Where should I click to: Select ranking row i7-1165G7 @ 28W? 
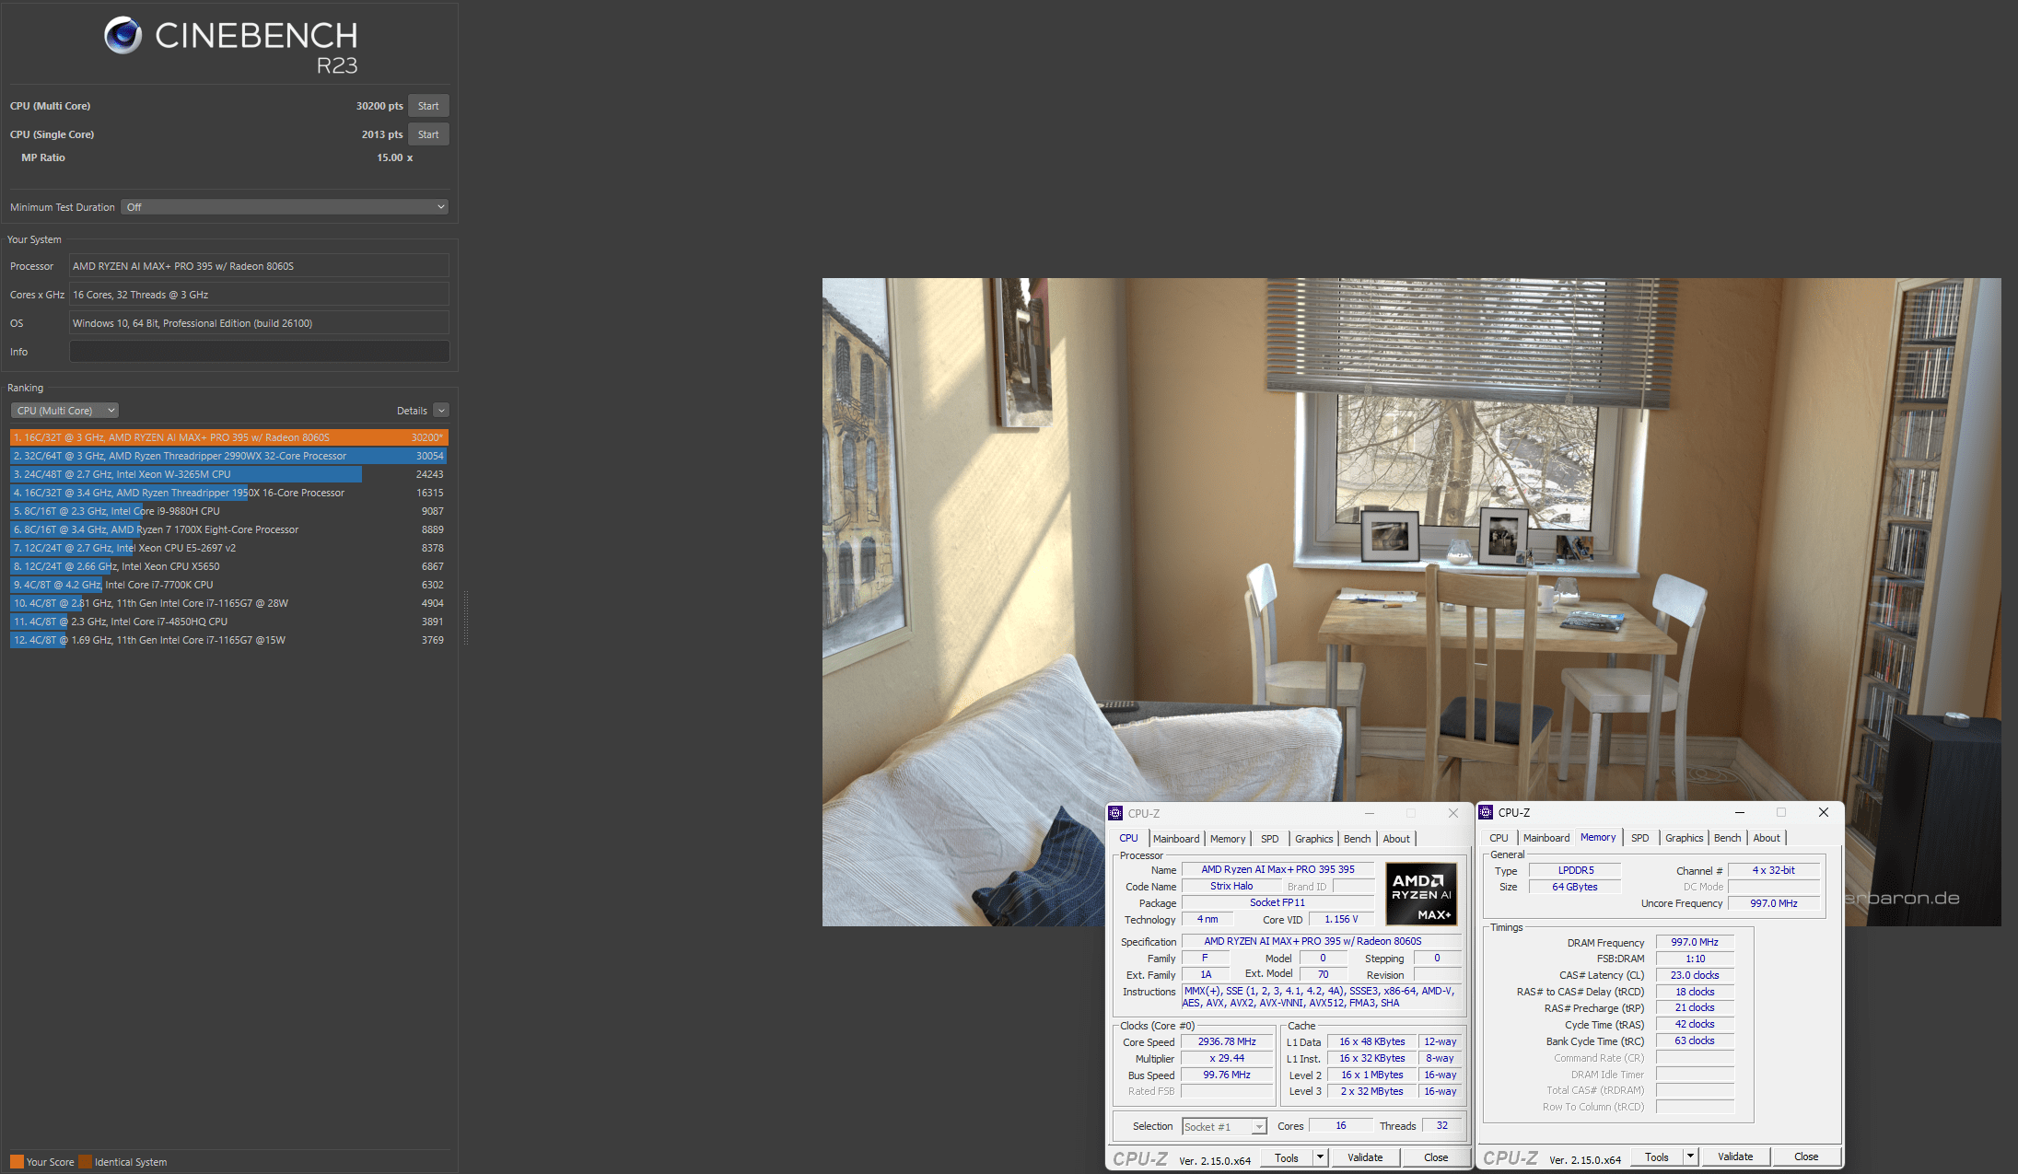coord(228,603)
